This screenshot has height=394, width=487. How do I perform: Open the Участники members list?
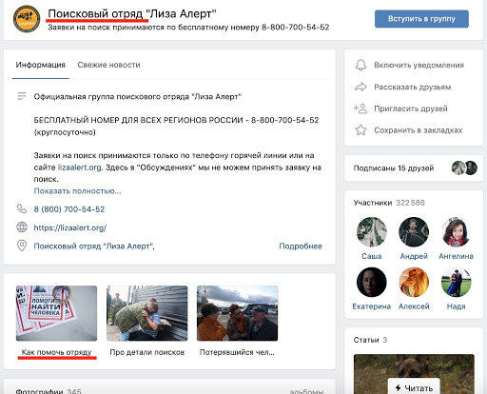point(373,203)
